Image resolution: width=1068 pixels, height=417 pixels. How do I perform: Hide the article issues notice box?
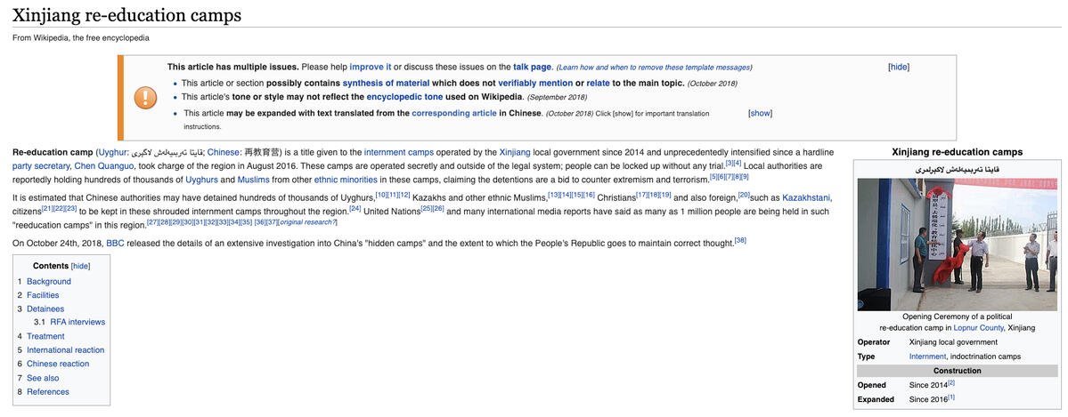tap(898, 67)
